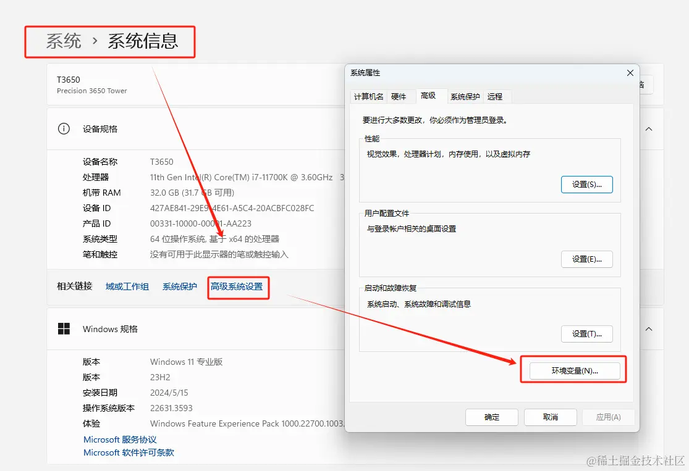Click the 设备名称 label
This screenshot has width=689, height=471.
click(100, 162)
